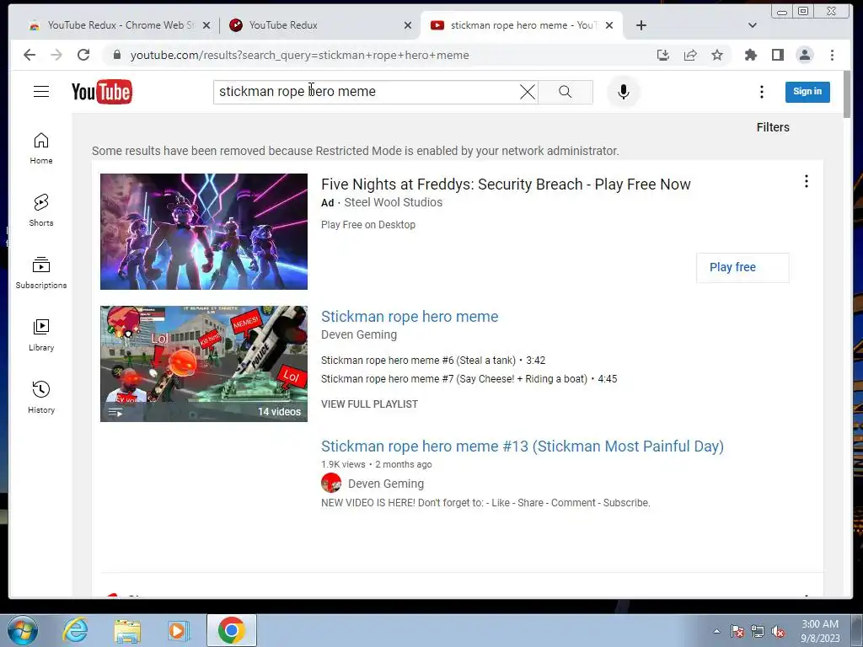This screenshot has width=863, height=647.
Task: Open File Explorer from the taskbar
Action: 128,630
